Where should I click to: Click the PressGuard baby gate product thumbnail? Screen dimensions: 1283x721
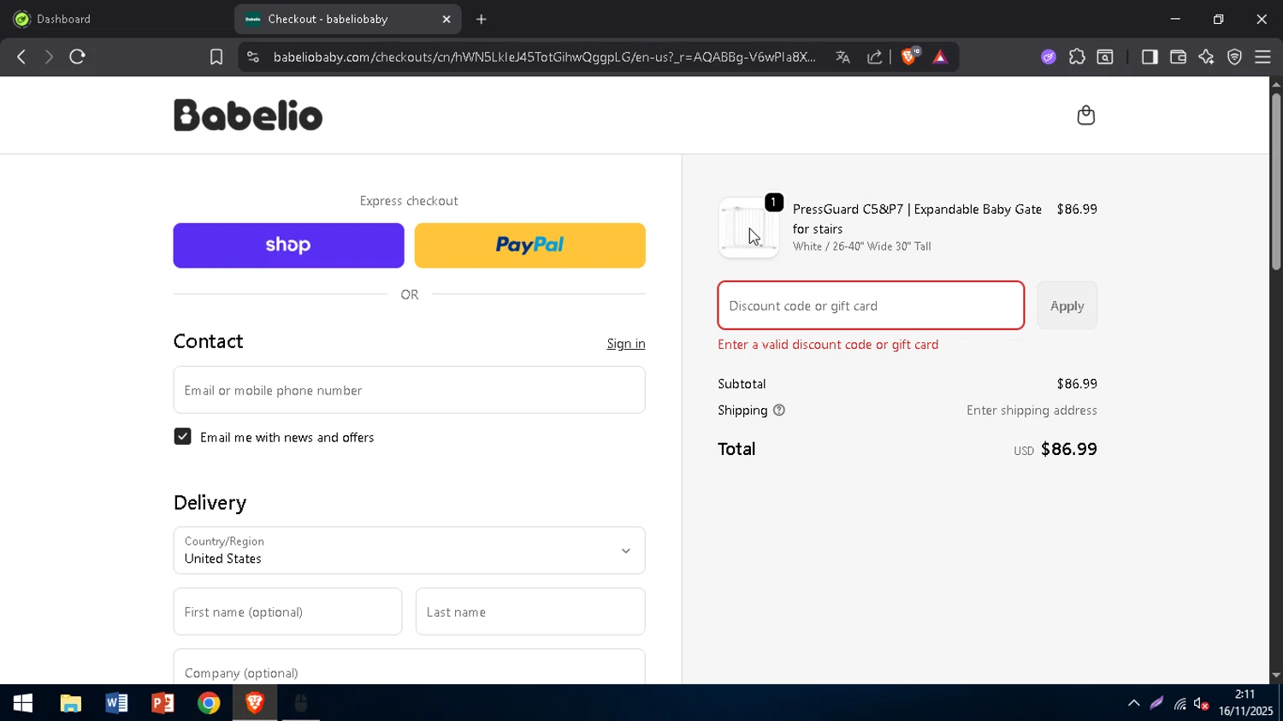click(x=748, y=228)
